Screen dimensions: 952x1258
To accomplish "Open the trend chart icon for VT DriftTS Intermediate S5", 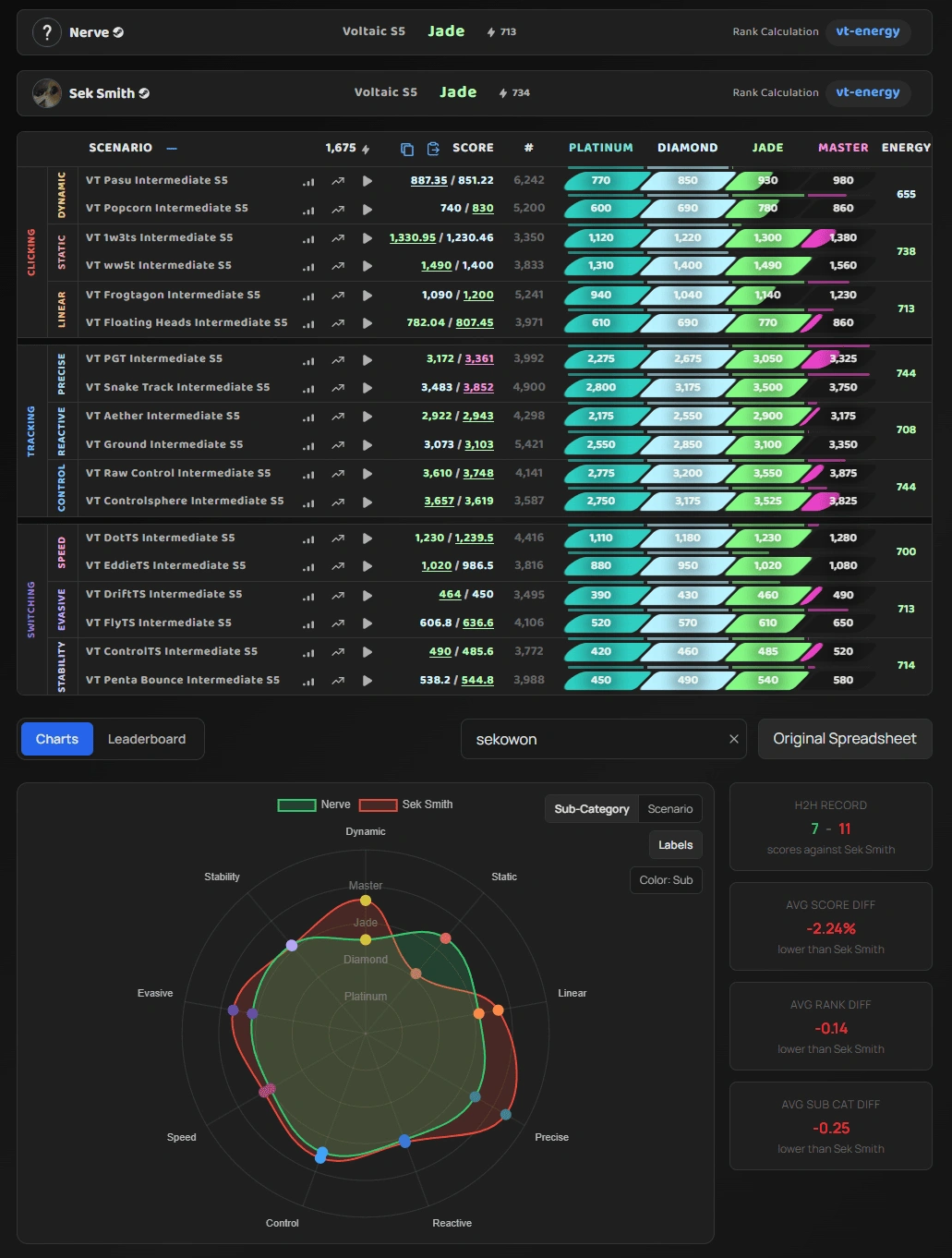I will (x=338, y=596).
